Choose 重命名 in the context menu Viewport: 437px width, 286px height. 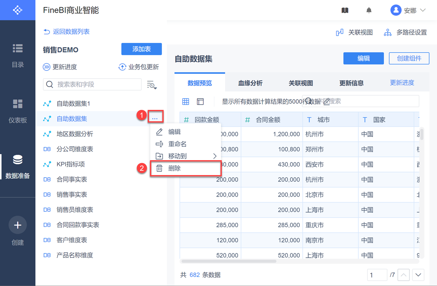tap(186, 144)
